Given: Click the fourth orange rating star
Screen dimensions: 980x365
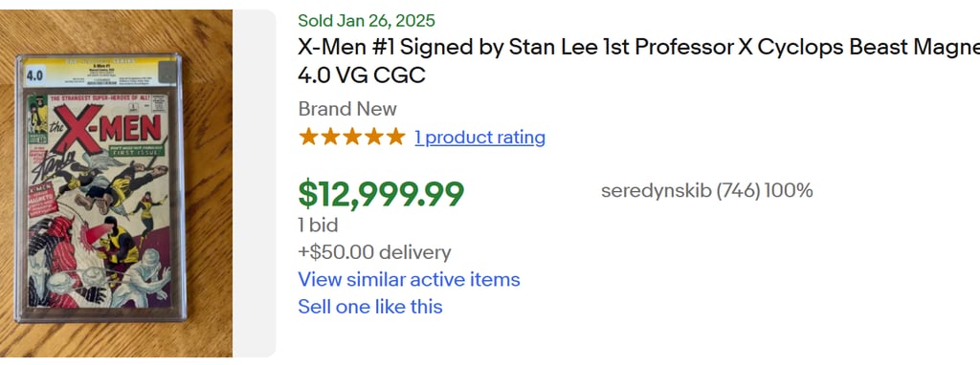Looking at the screenshot, I should pos(374,137).
